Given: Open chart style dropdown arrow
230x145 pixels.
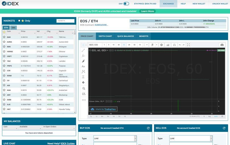Looking at the screenshot, I should pos(157,45).
